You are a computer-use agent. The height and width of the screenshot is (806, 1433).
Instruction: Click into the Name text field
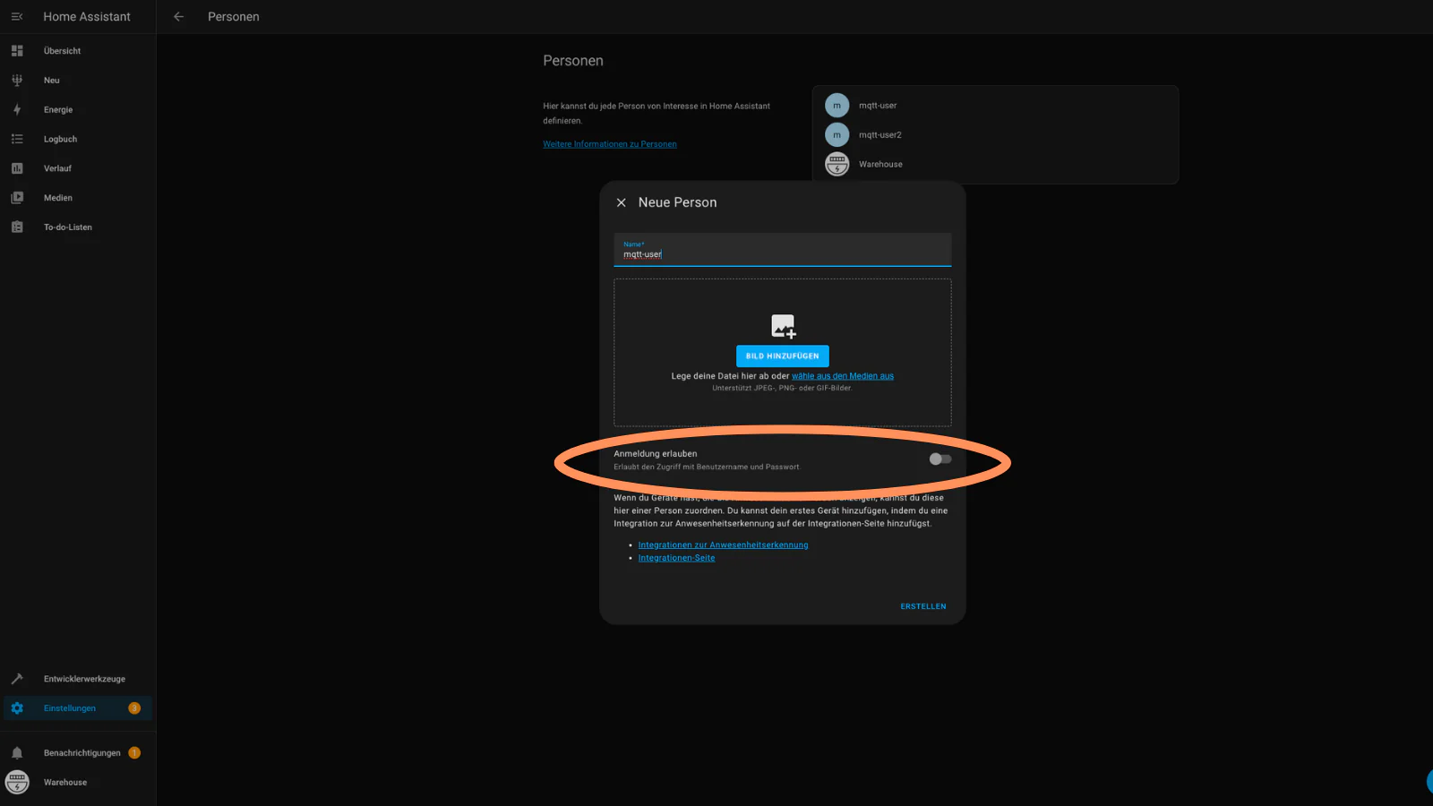[x=782, y=254]
